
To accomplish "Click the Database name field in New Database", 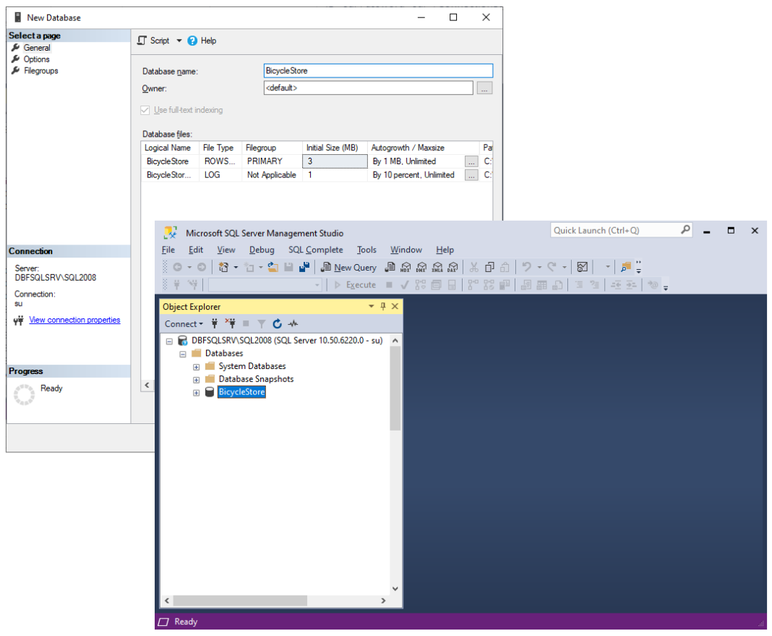I will [378, 70].
